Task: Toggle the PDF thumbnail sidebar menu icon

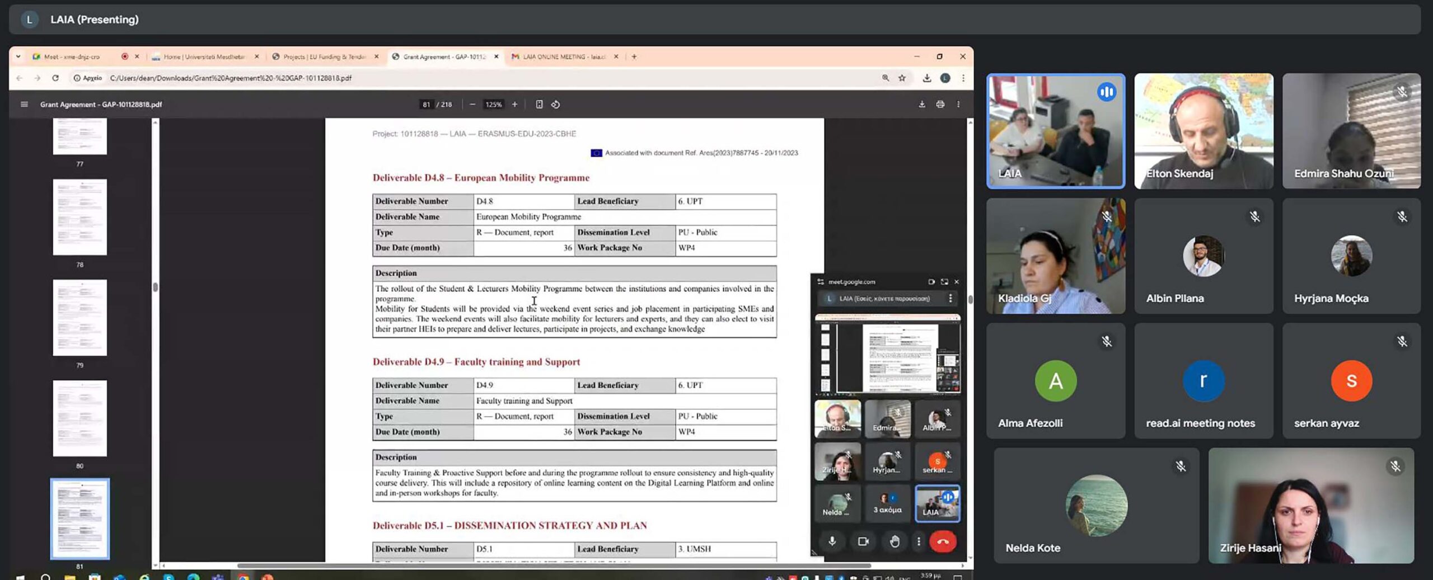Action: [x=24, y=104]
